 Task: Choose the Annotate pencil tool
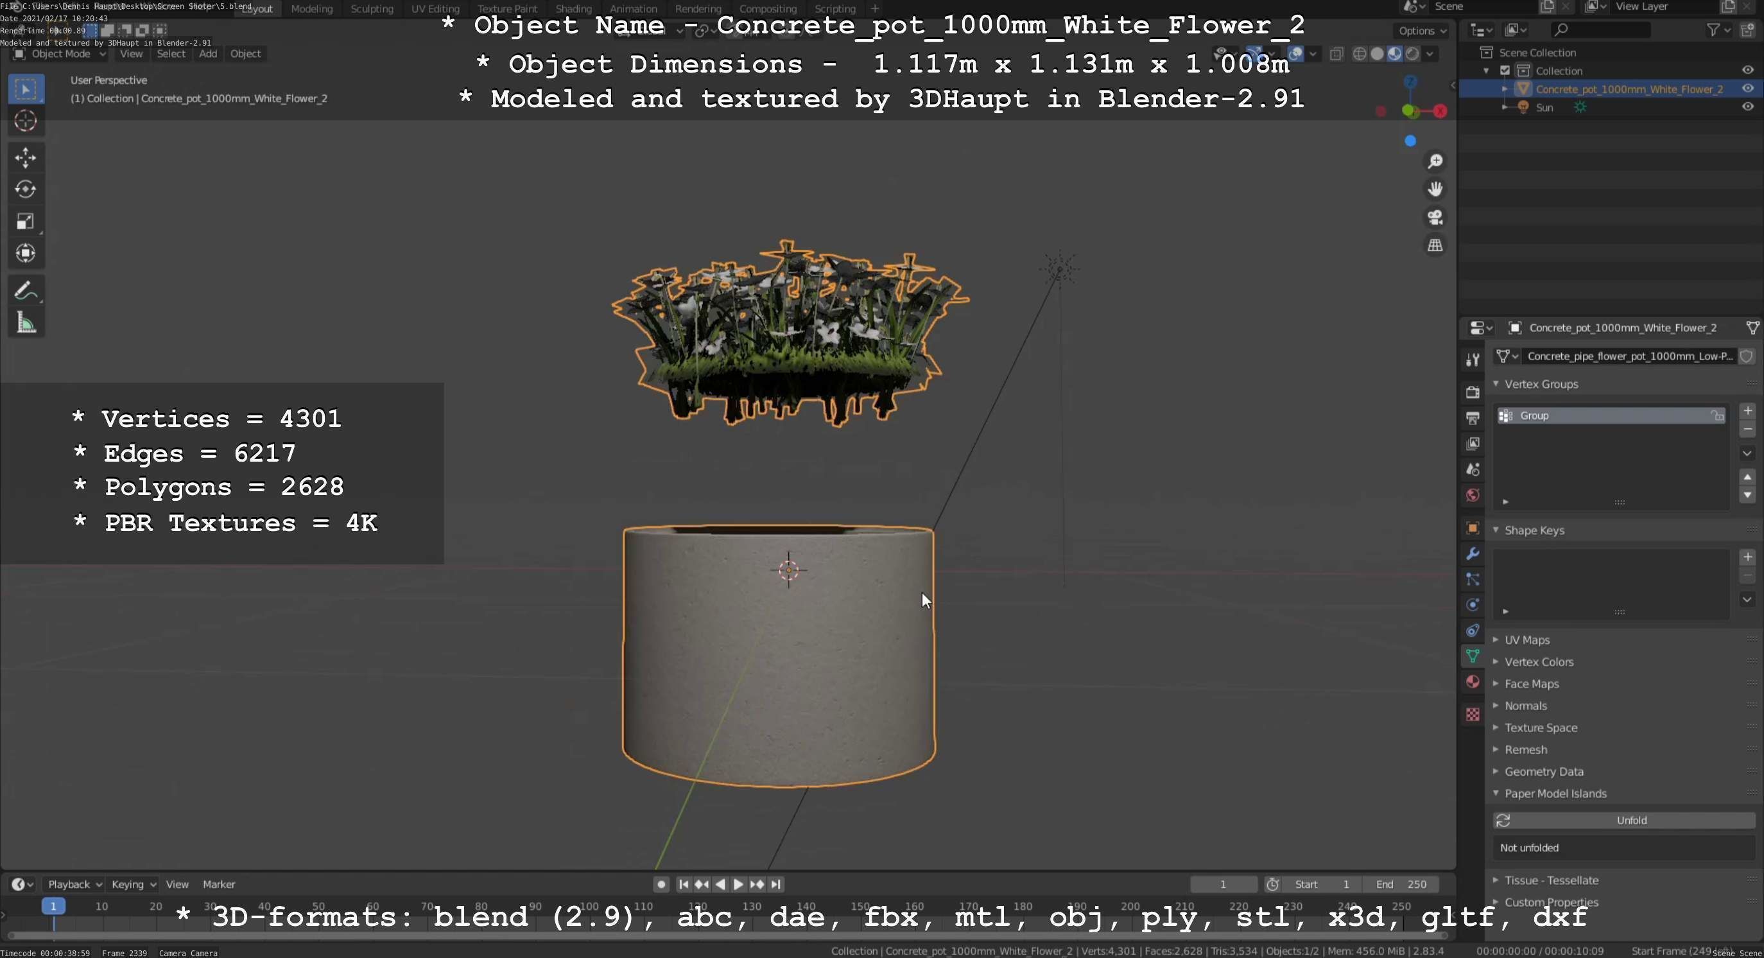[x=26, y=291]
